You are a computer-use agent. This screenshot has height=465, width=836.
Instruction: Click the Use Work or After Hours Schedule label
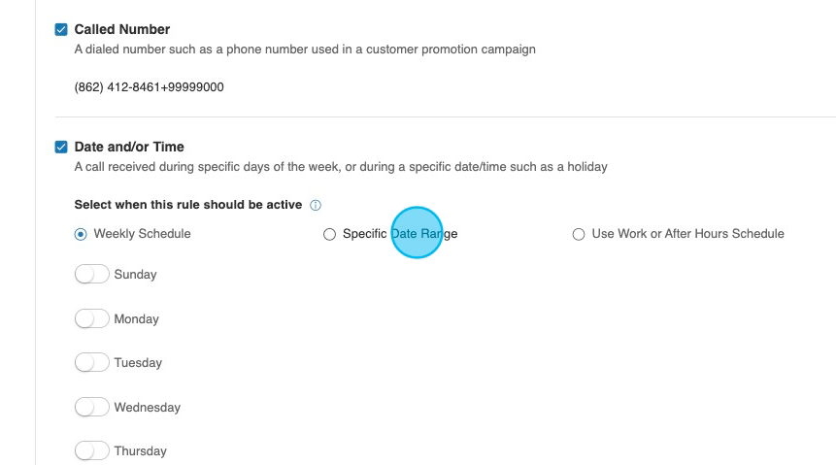pos(687,234)
